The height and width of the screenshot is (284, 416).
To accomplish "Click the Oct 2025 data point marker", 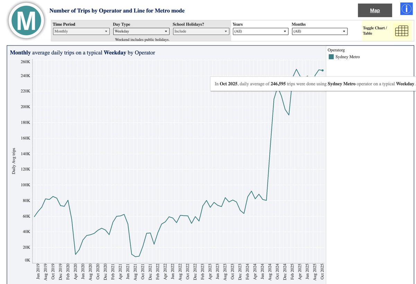I will (x=322, y=70).
